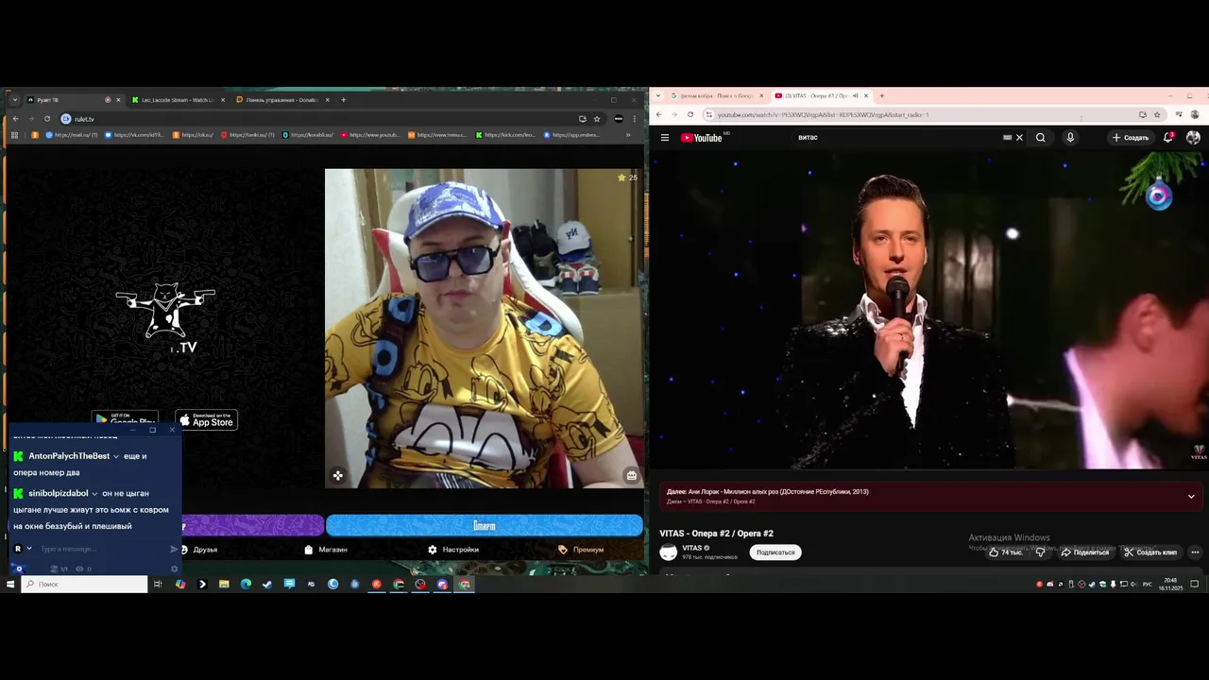Dislike the VITAS video
Screen dimensions: 1209x680
tap(1041, 552)
